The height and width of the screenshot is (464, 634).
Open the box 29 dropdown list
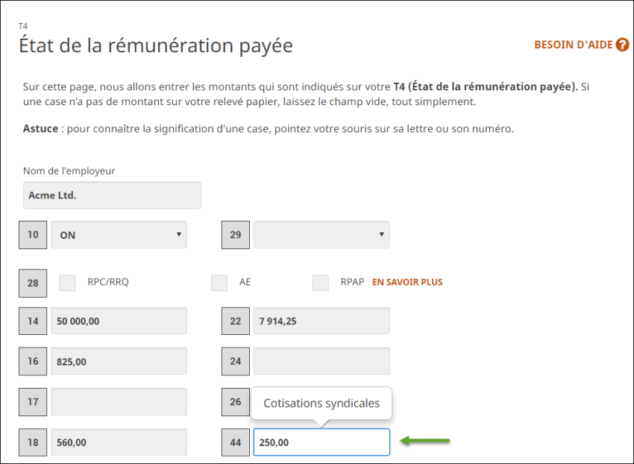click(321, 235)
